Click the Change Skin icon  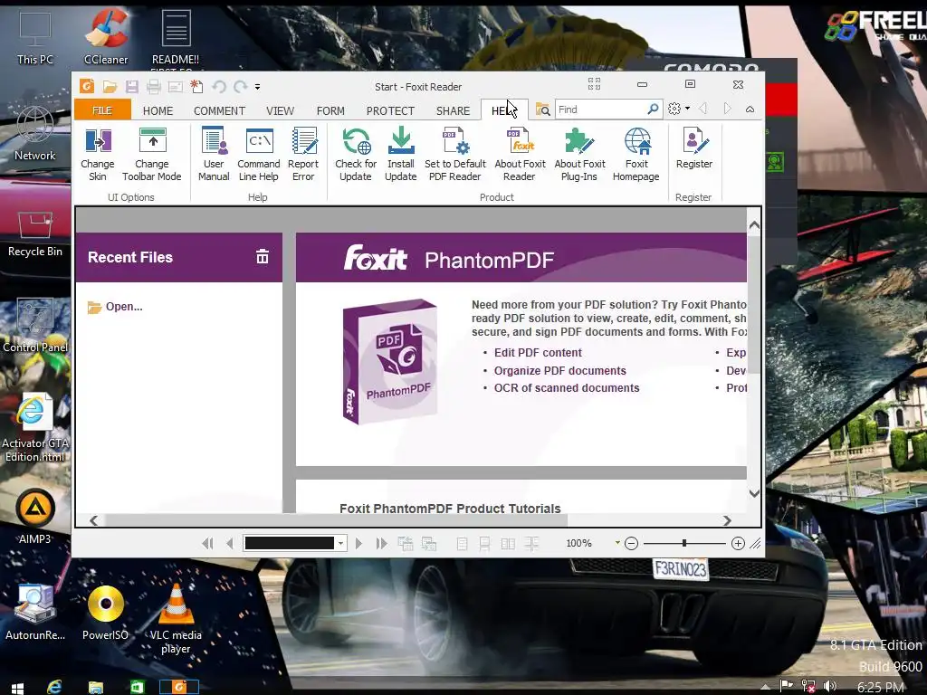click(x=98, y=155)
